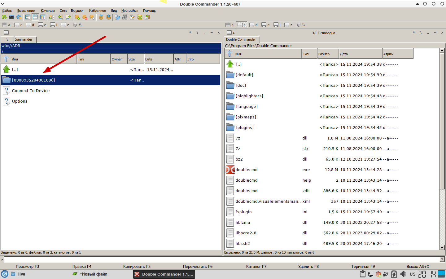Click Каталог F7 button
This screenshot has height=279, width=446.
(x=256, y=266)
